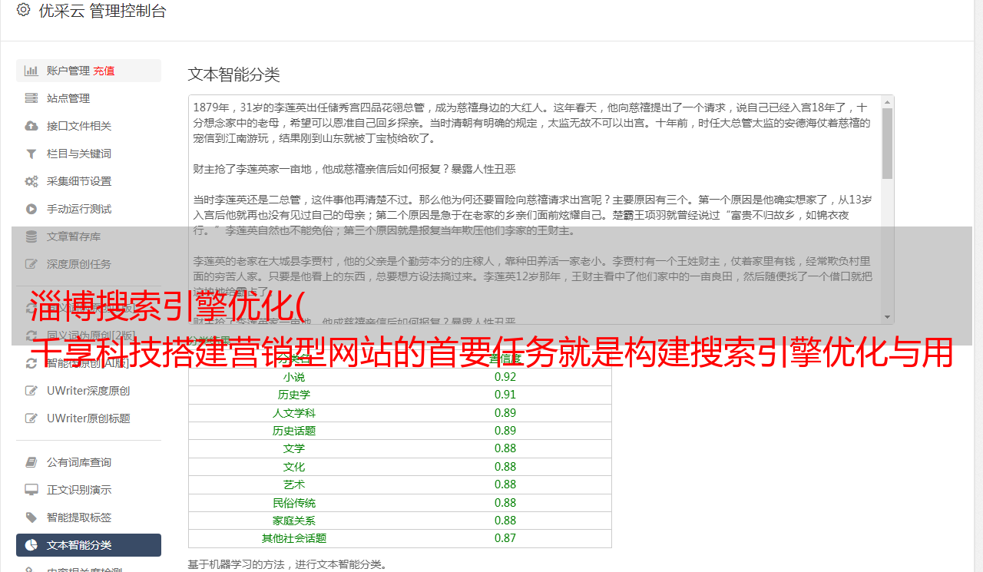Image resolution: width=983 pixels, height=572 pixels.
Task: Click the filter funnel icon for 栏目与关键词
Action: (31, 154)
